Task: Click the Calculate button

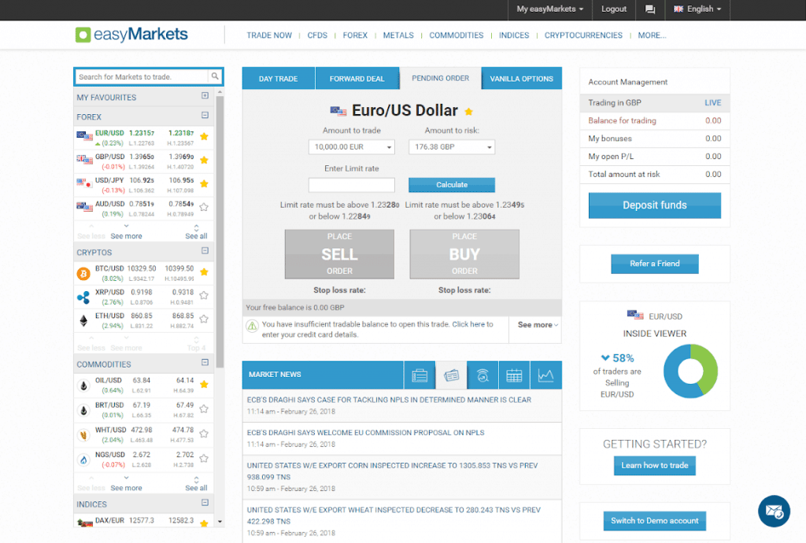Action: coord(452,185)
